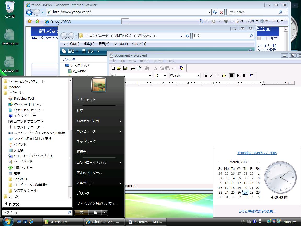Toggle Italic formatting in WordPad

tap(211, 76)
